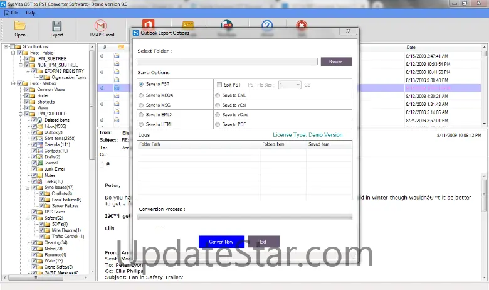Image resolution: width=489 pixels, height=290 pixels.
Task: Click the red Office 365 toolbar icon
Action: 148,23
